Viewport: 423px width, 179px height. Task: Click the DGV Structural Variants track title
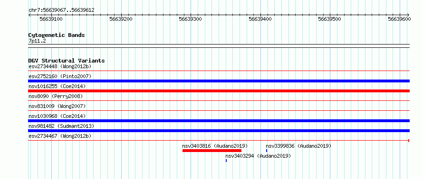point(67,61)
